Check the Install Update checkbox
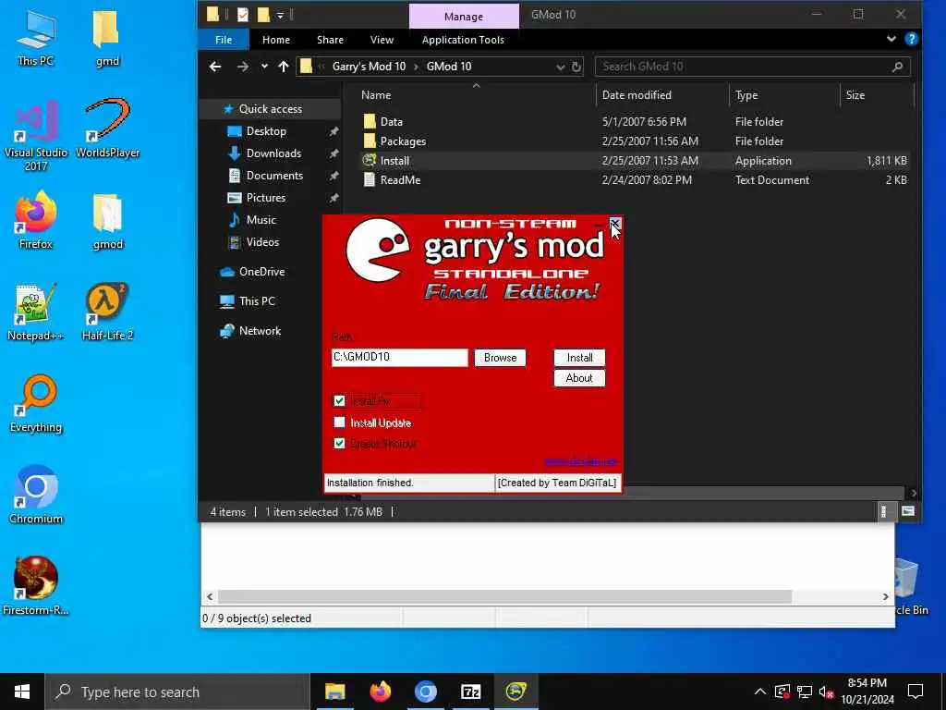 pyautogui.click(x=339, y=422)
